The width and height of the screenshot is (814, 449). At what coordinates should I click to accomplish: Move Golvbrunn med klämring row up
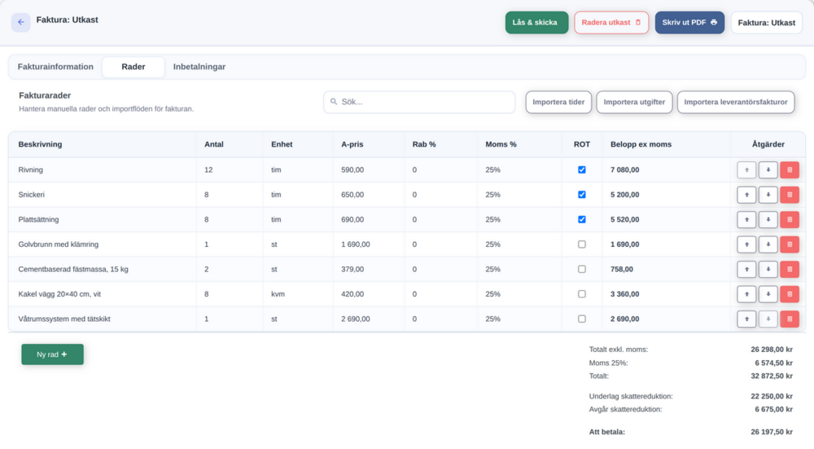pos(746,244)
